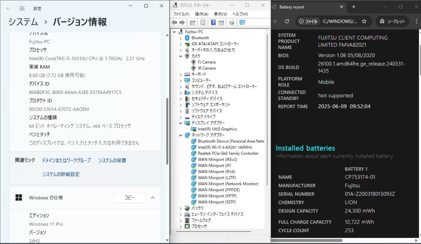
Task: Select ディスク ドライブ category
Action: click(x=203, y=117)
